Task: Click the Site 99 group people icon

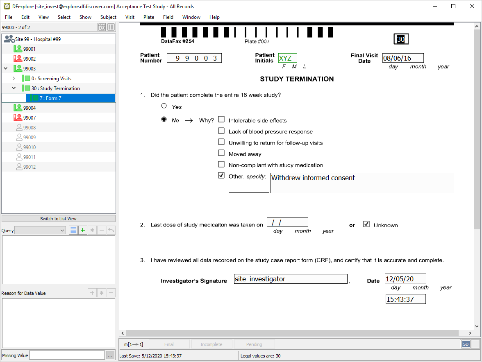Action: coord(9,39)
